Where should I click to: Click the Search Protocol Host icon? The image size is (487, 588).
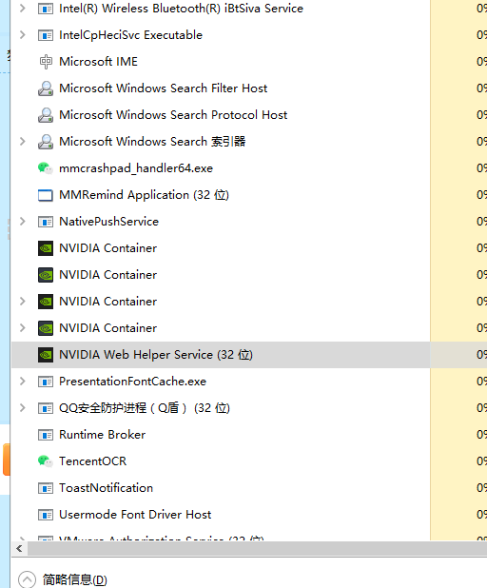coord(46,115)
